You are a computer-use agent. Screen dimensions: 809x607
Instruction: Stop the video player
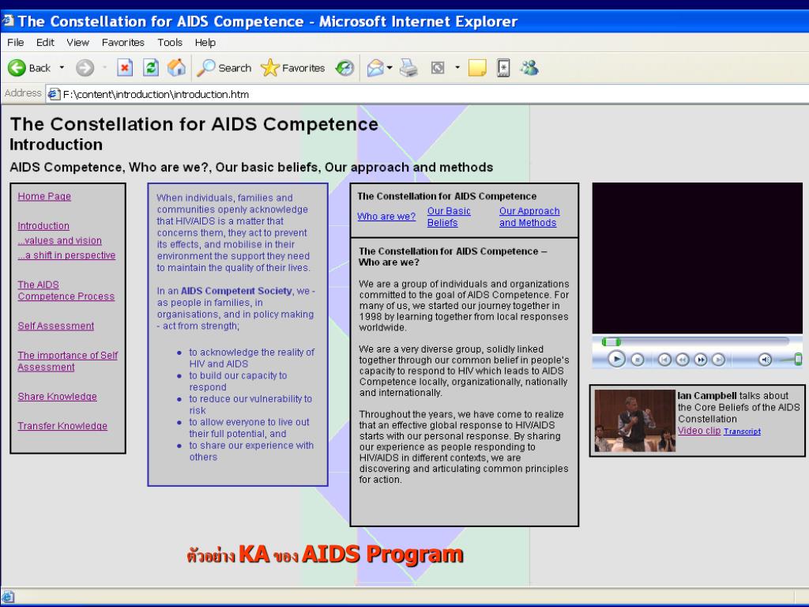click(638, 360)
